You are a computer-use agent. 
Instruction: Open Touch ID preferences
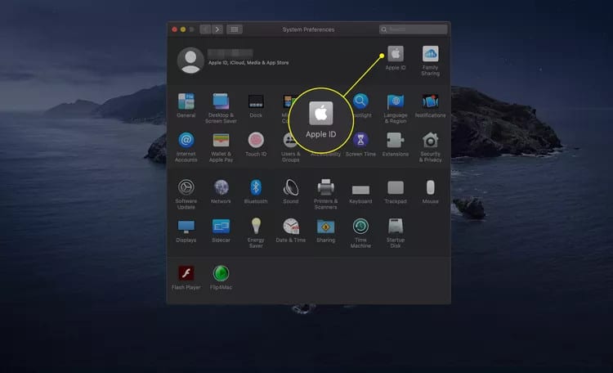coord(256,140)
